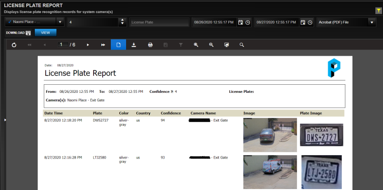Image resolution: width=383 pixels, height=190 pixels.
Task: Open the plate image showing DWS-2727
Action: coord(321,135)
